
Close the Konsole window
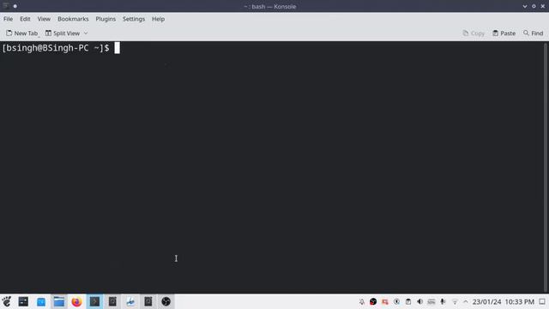pyautogui.click(x=543, y=6)
